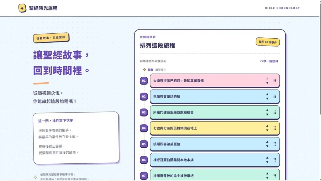This screenshot has height=181, width=321.
Task: Move 掃羅違背神的命令 card up
Action: [267, 173]
